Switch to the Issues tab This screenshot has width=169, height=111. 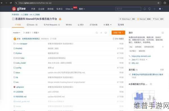32,25
